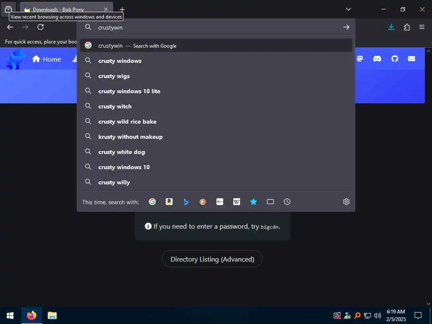Click Directory Listing (Advanced) button
The image size is (432, 324).
coord(212,259)
